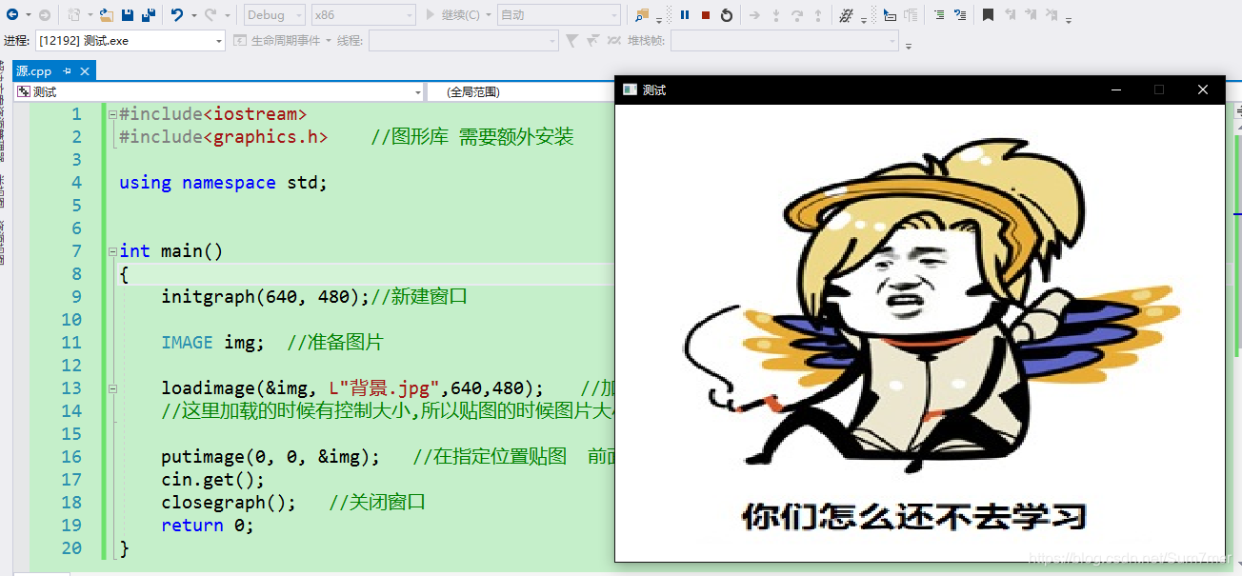Click the '#include<graphics.h>' code line
The image size is (1242, 576).
(224, 137)
